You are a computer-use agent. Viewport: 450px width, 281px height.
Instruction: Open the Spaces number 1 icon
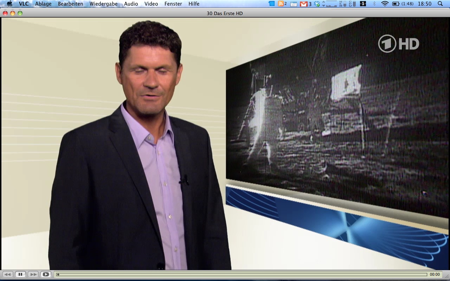(363, 4)
